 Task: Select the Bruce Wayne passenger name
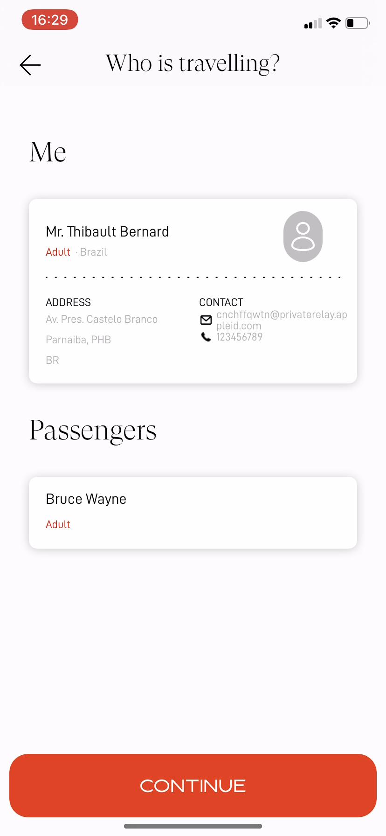(86, 499)
